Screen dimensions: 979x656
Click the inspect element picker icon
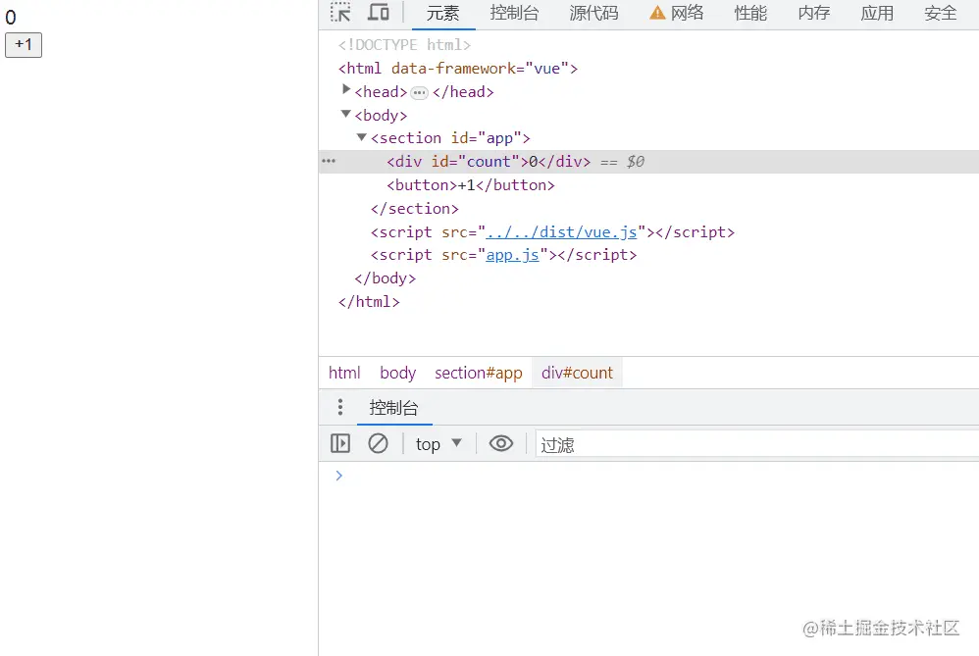(341, 13)
